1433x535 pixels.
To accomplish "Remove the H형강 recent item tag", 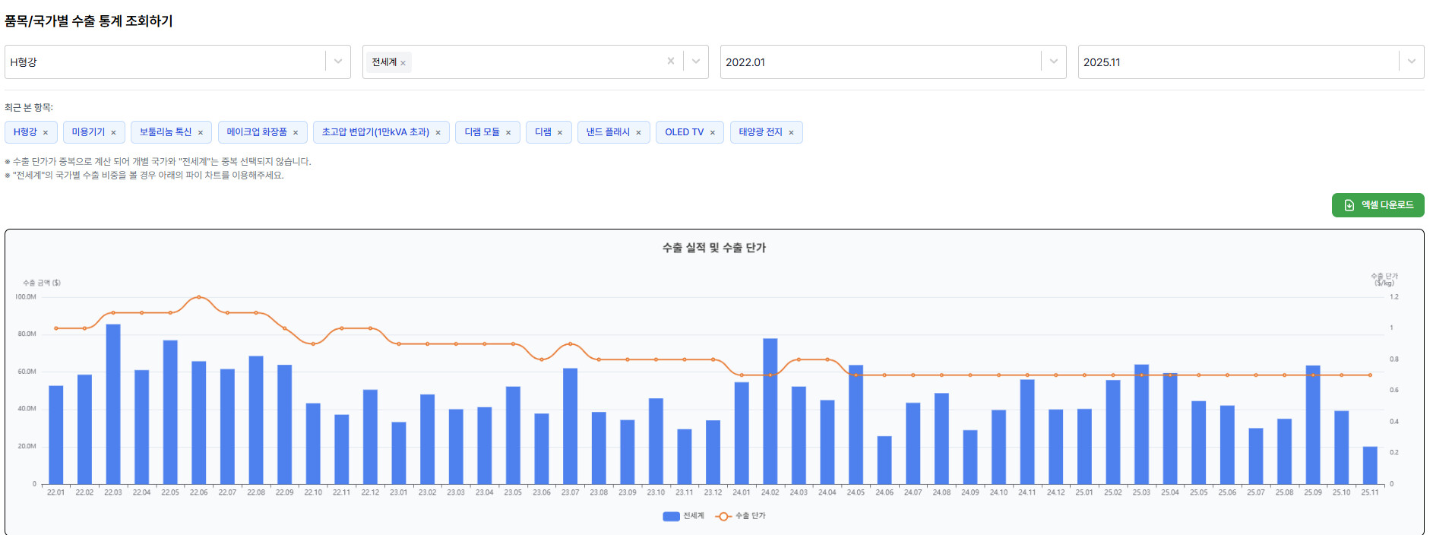I will [46, 133].
